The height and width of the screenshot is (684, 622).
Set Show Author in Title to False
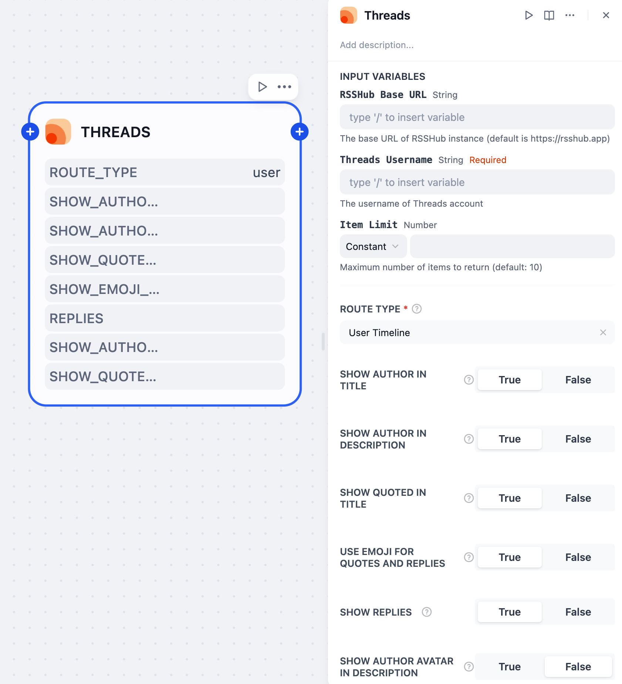click(x=578, y=380)
